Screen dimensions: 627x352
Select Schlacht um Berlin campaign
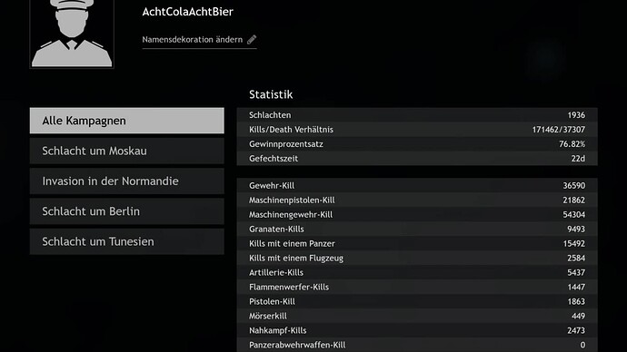126,211
